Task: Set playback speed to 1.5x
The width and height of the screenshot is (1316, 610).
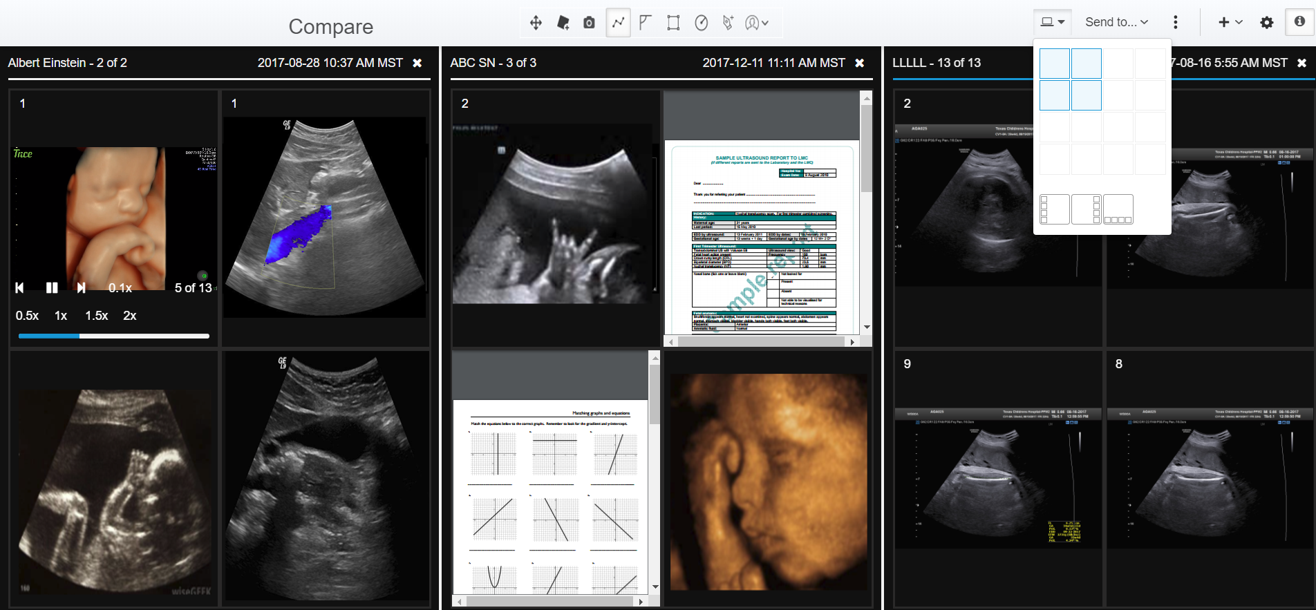Action: pyautogui.click(x=97, y=316)
